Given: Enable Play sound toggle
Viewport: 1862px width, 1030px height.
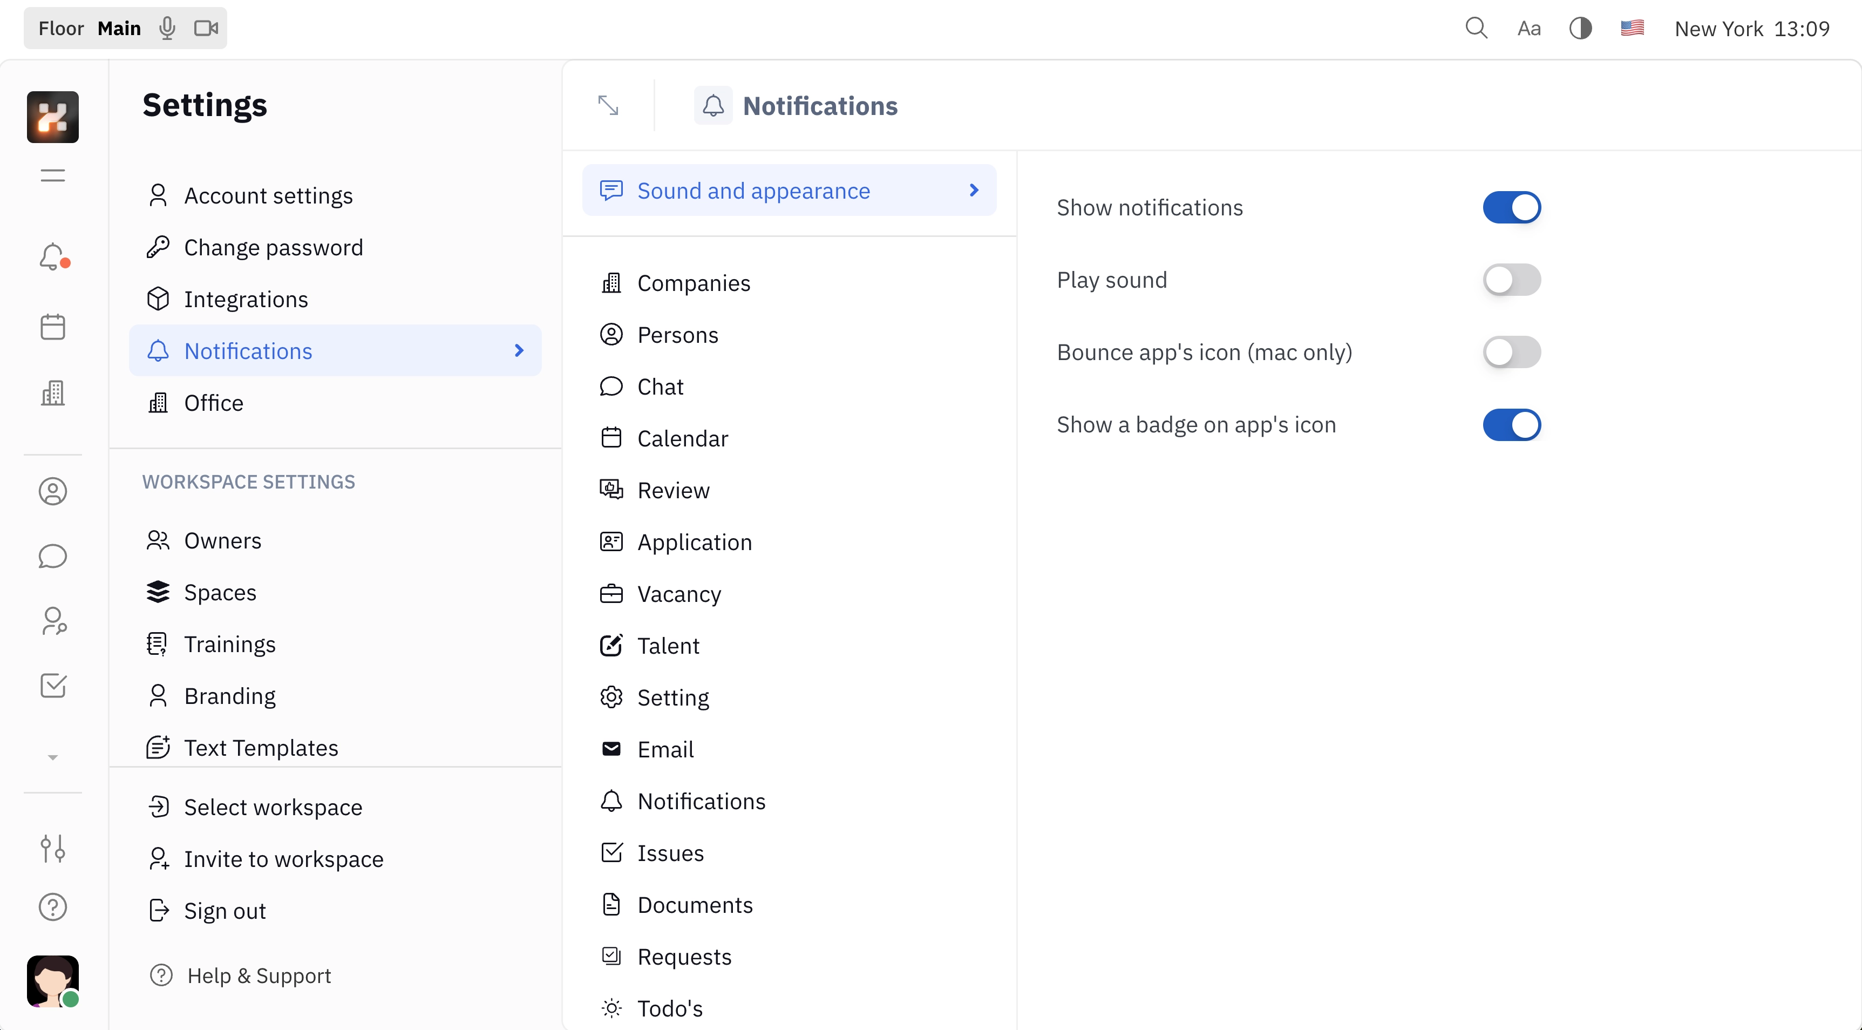Looking at the screenshot, I should tap(1511, 280).
